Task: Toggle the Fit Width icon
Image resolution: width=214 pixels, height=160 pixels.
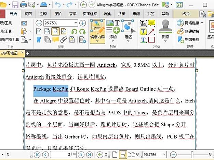Action: (x=55, y=31)
